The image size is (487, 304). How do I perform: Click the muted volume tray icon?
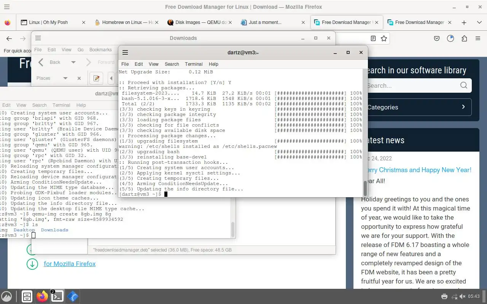(463, 296)
